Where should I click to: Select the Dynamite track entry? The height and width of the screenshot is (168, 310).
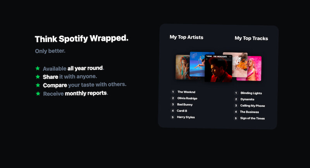pyautogui.click(x=247, y=99)
